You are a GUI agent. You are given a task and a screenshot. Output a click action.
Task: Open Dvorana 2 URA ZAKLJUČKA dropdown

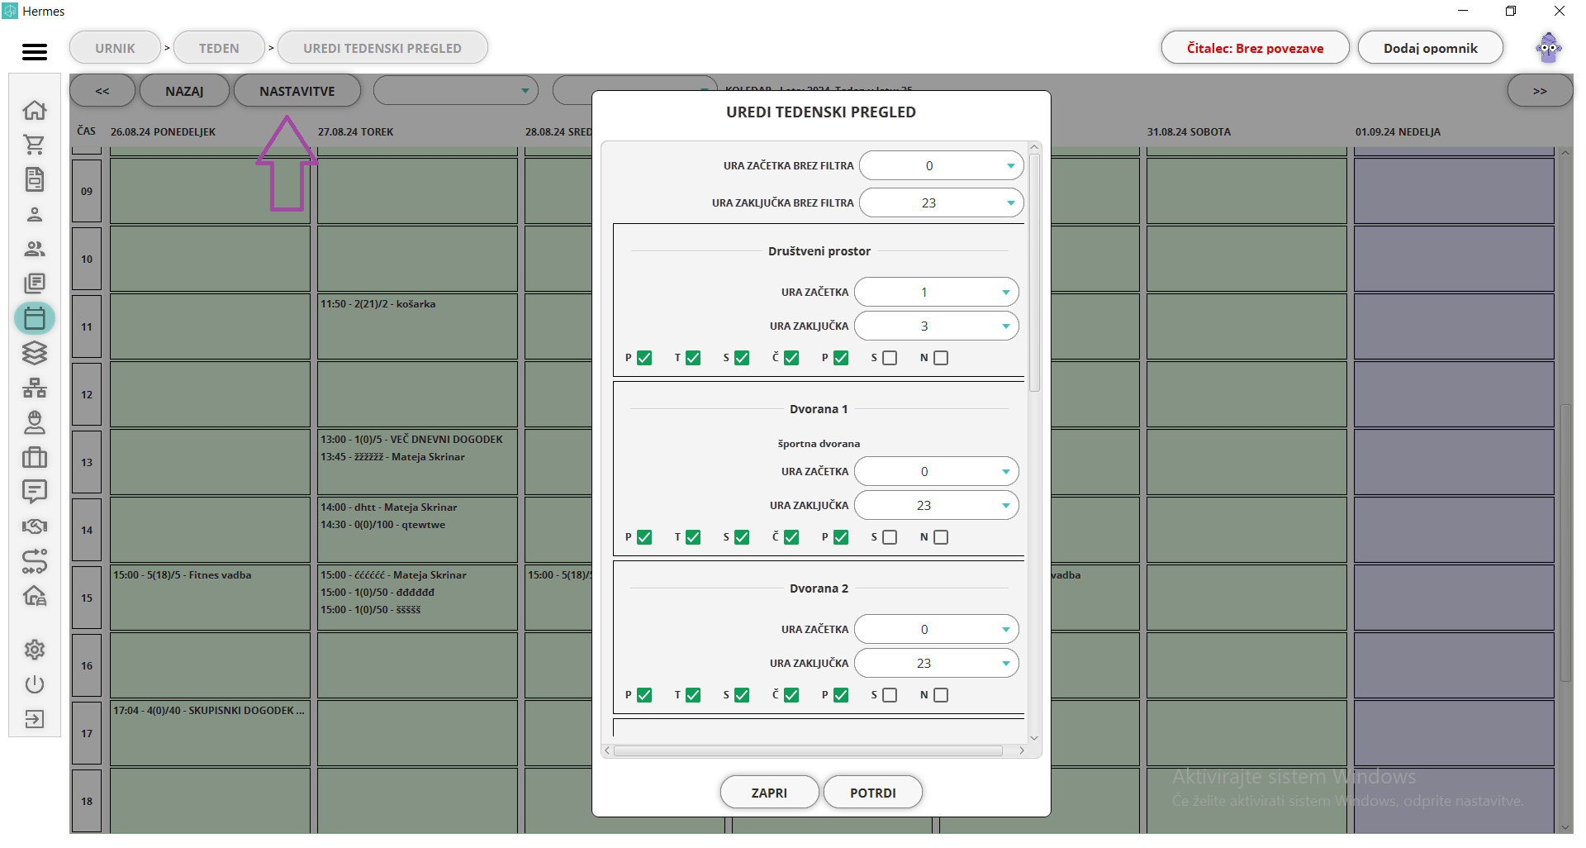click(937, 664)
